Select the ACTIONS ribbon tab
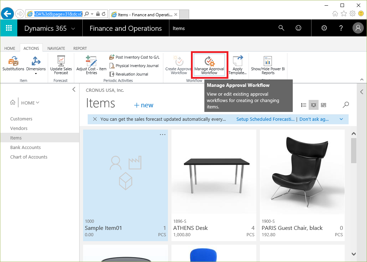The image size is (367, 262). [31, 48]
